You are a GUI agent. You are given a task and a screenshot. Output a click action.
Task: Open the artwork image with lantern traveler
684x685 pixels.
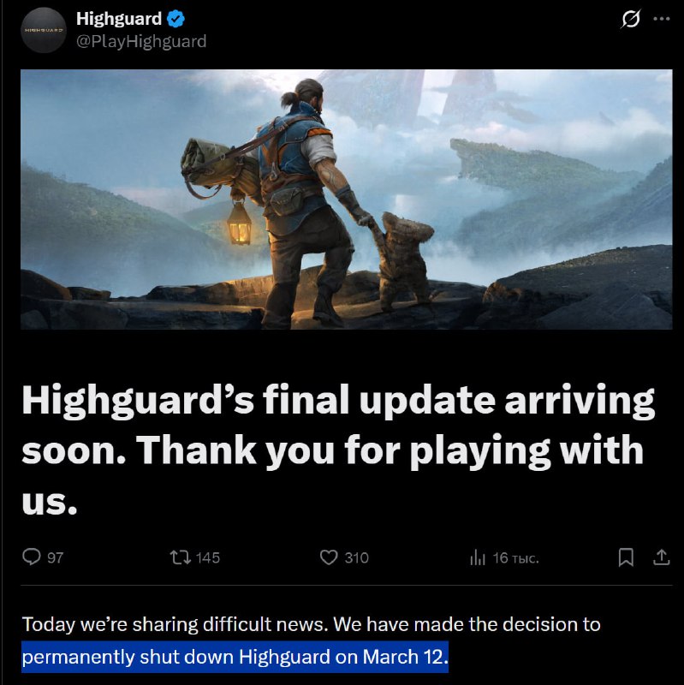tap(347, 200)
